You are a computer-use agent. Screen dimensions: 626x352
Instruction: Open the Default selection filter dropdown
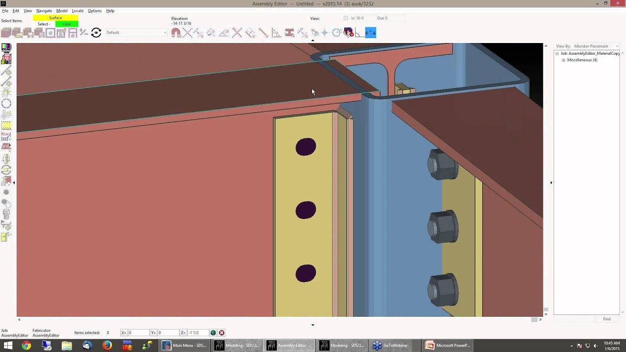tap(136, 33)
